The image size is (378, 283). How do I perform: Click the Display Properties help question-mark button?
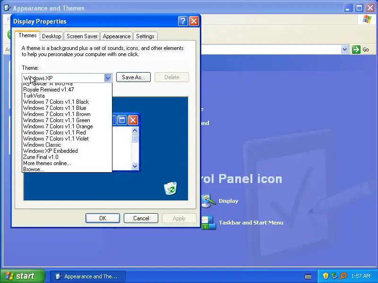pos(183,21)
